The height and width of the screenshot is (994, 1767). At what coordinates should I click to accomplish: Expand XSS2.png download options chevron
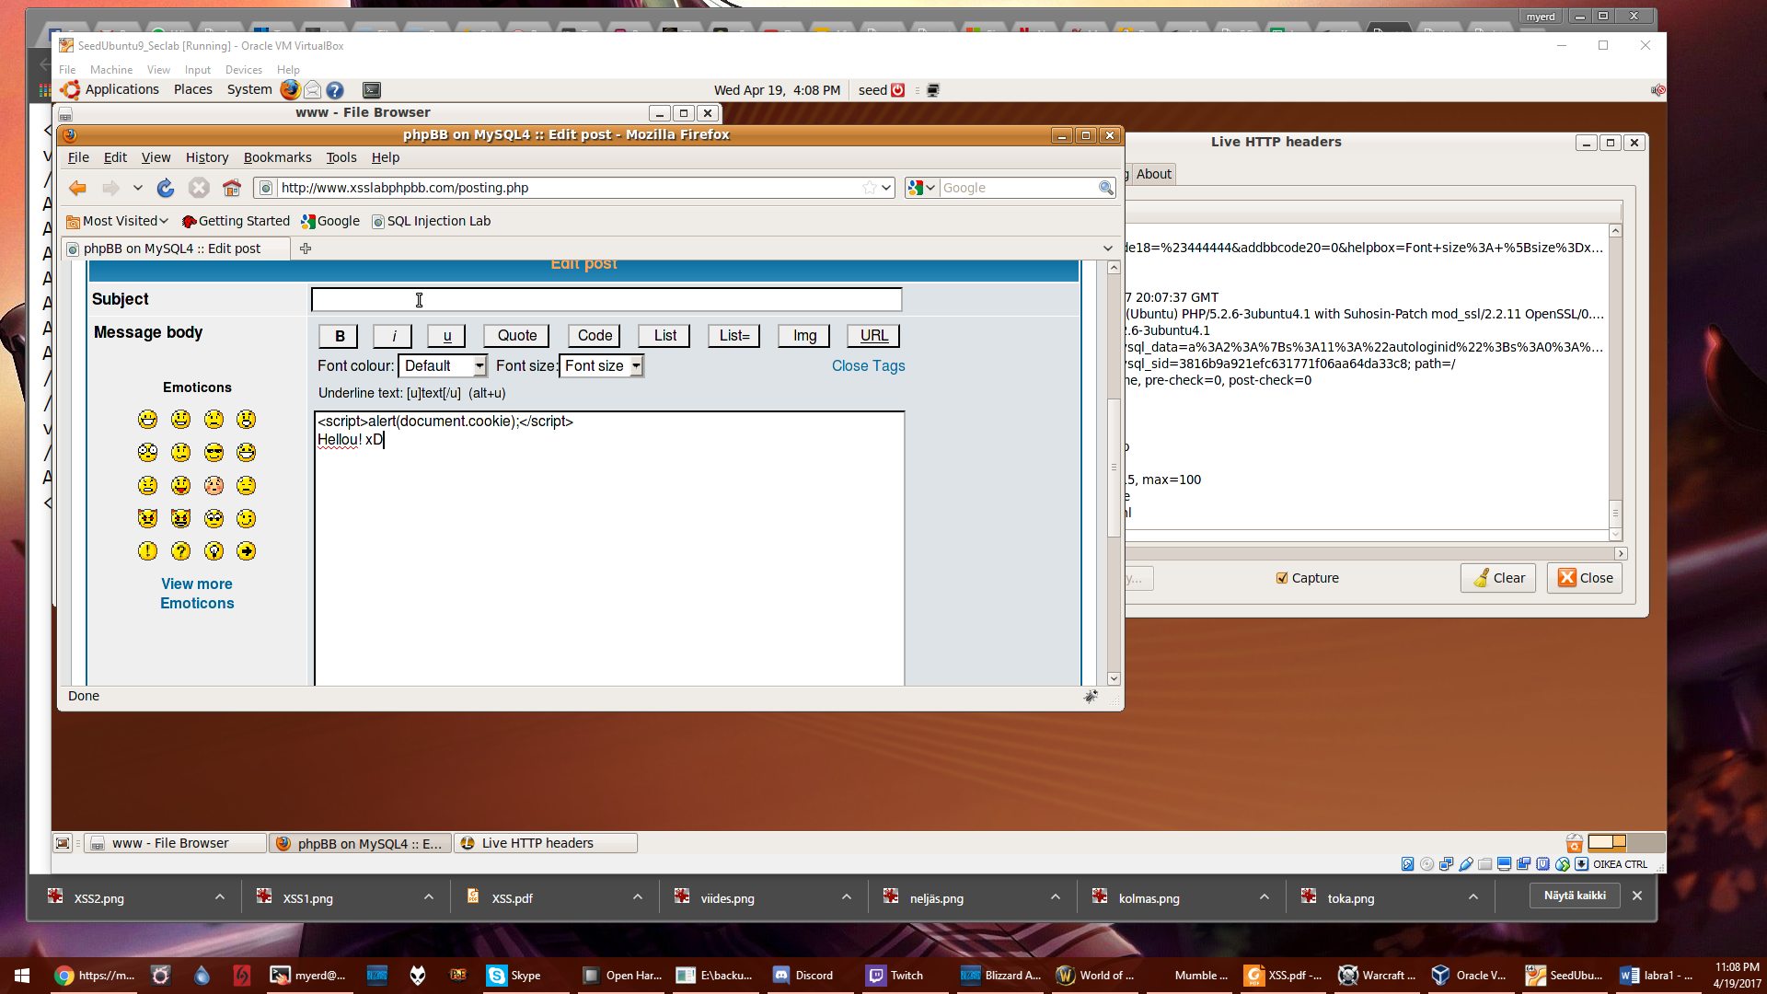(x=220, y=897)
